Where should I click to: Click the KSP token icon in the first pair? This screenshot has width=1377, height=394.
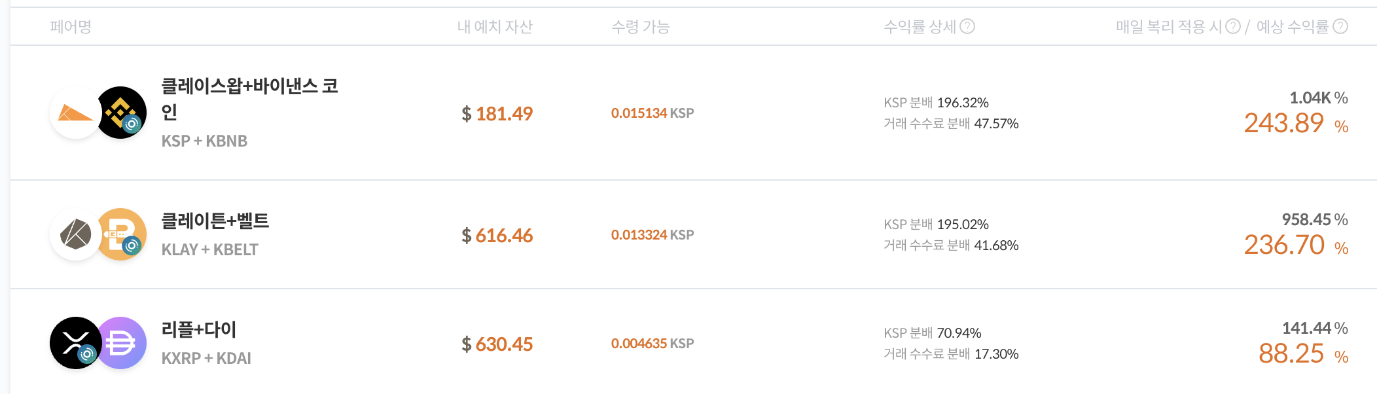point(74,113)
